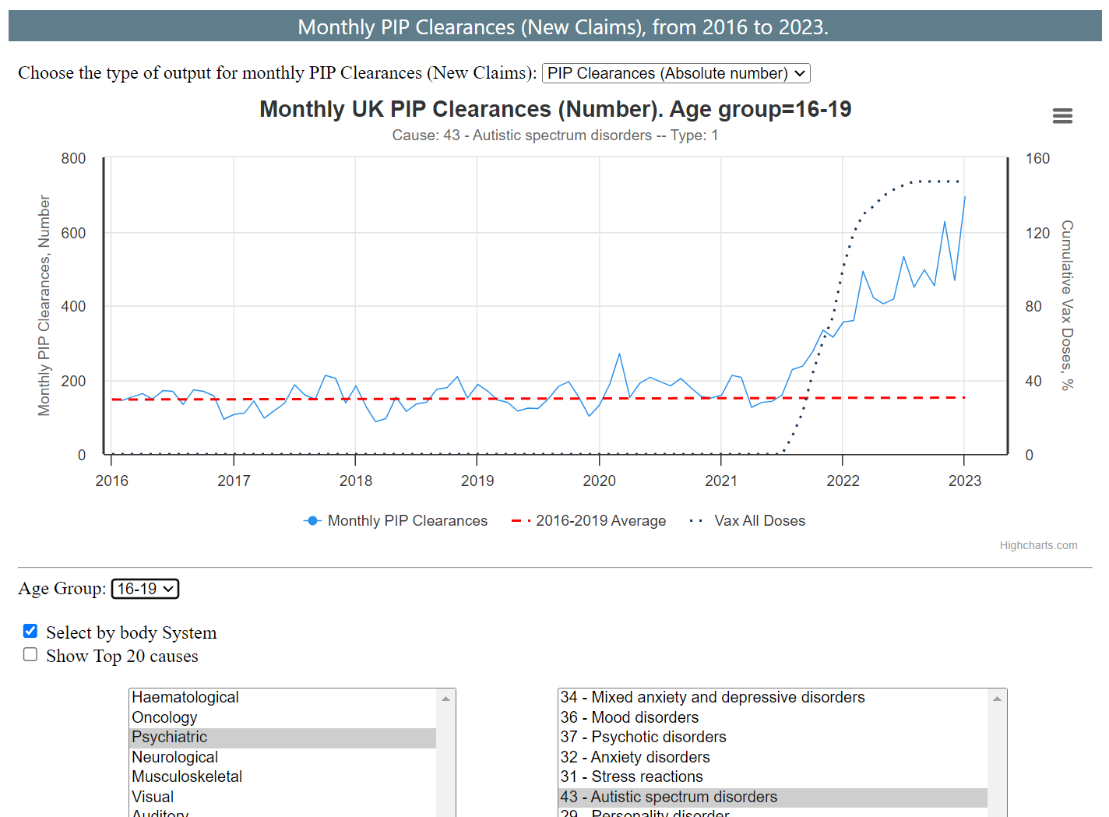
Task: Select Oncology body system option
Action: tap(164, 717)
